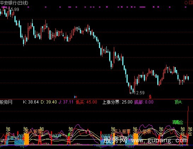Image resolution: width=193 pixels, height=149 pixels.
Task: Click the split-window square icon at top right
Action: pos(191,2)
